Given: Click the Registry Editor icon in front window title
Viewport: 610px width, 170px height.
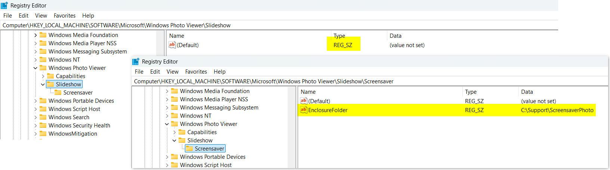Looking at the screenshot, I should click(x=136, y=62).
